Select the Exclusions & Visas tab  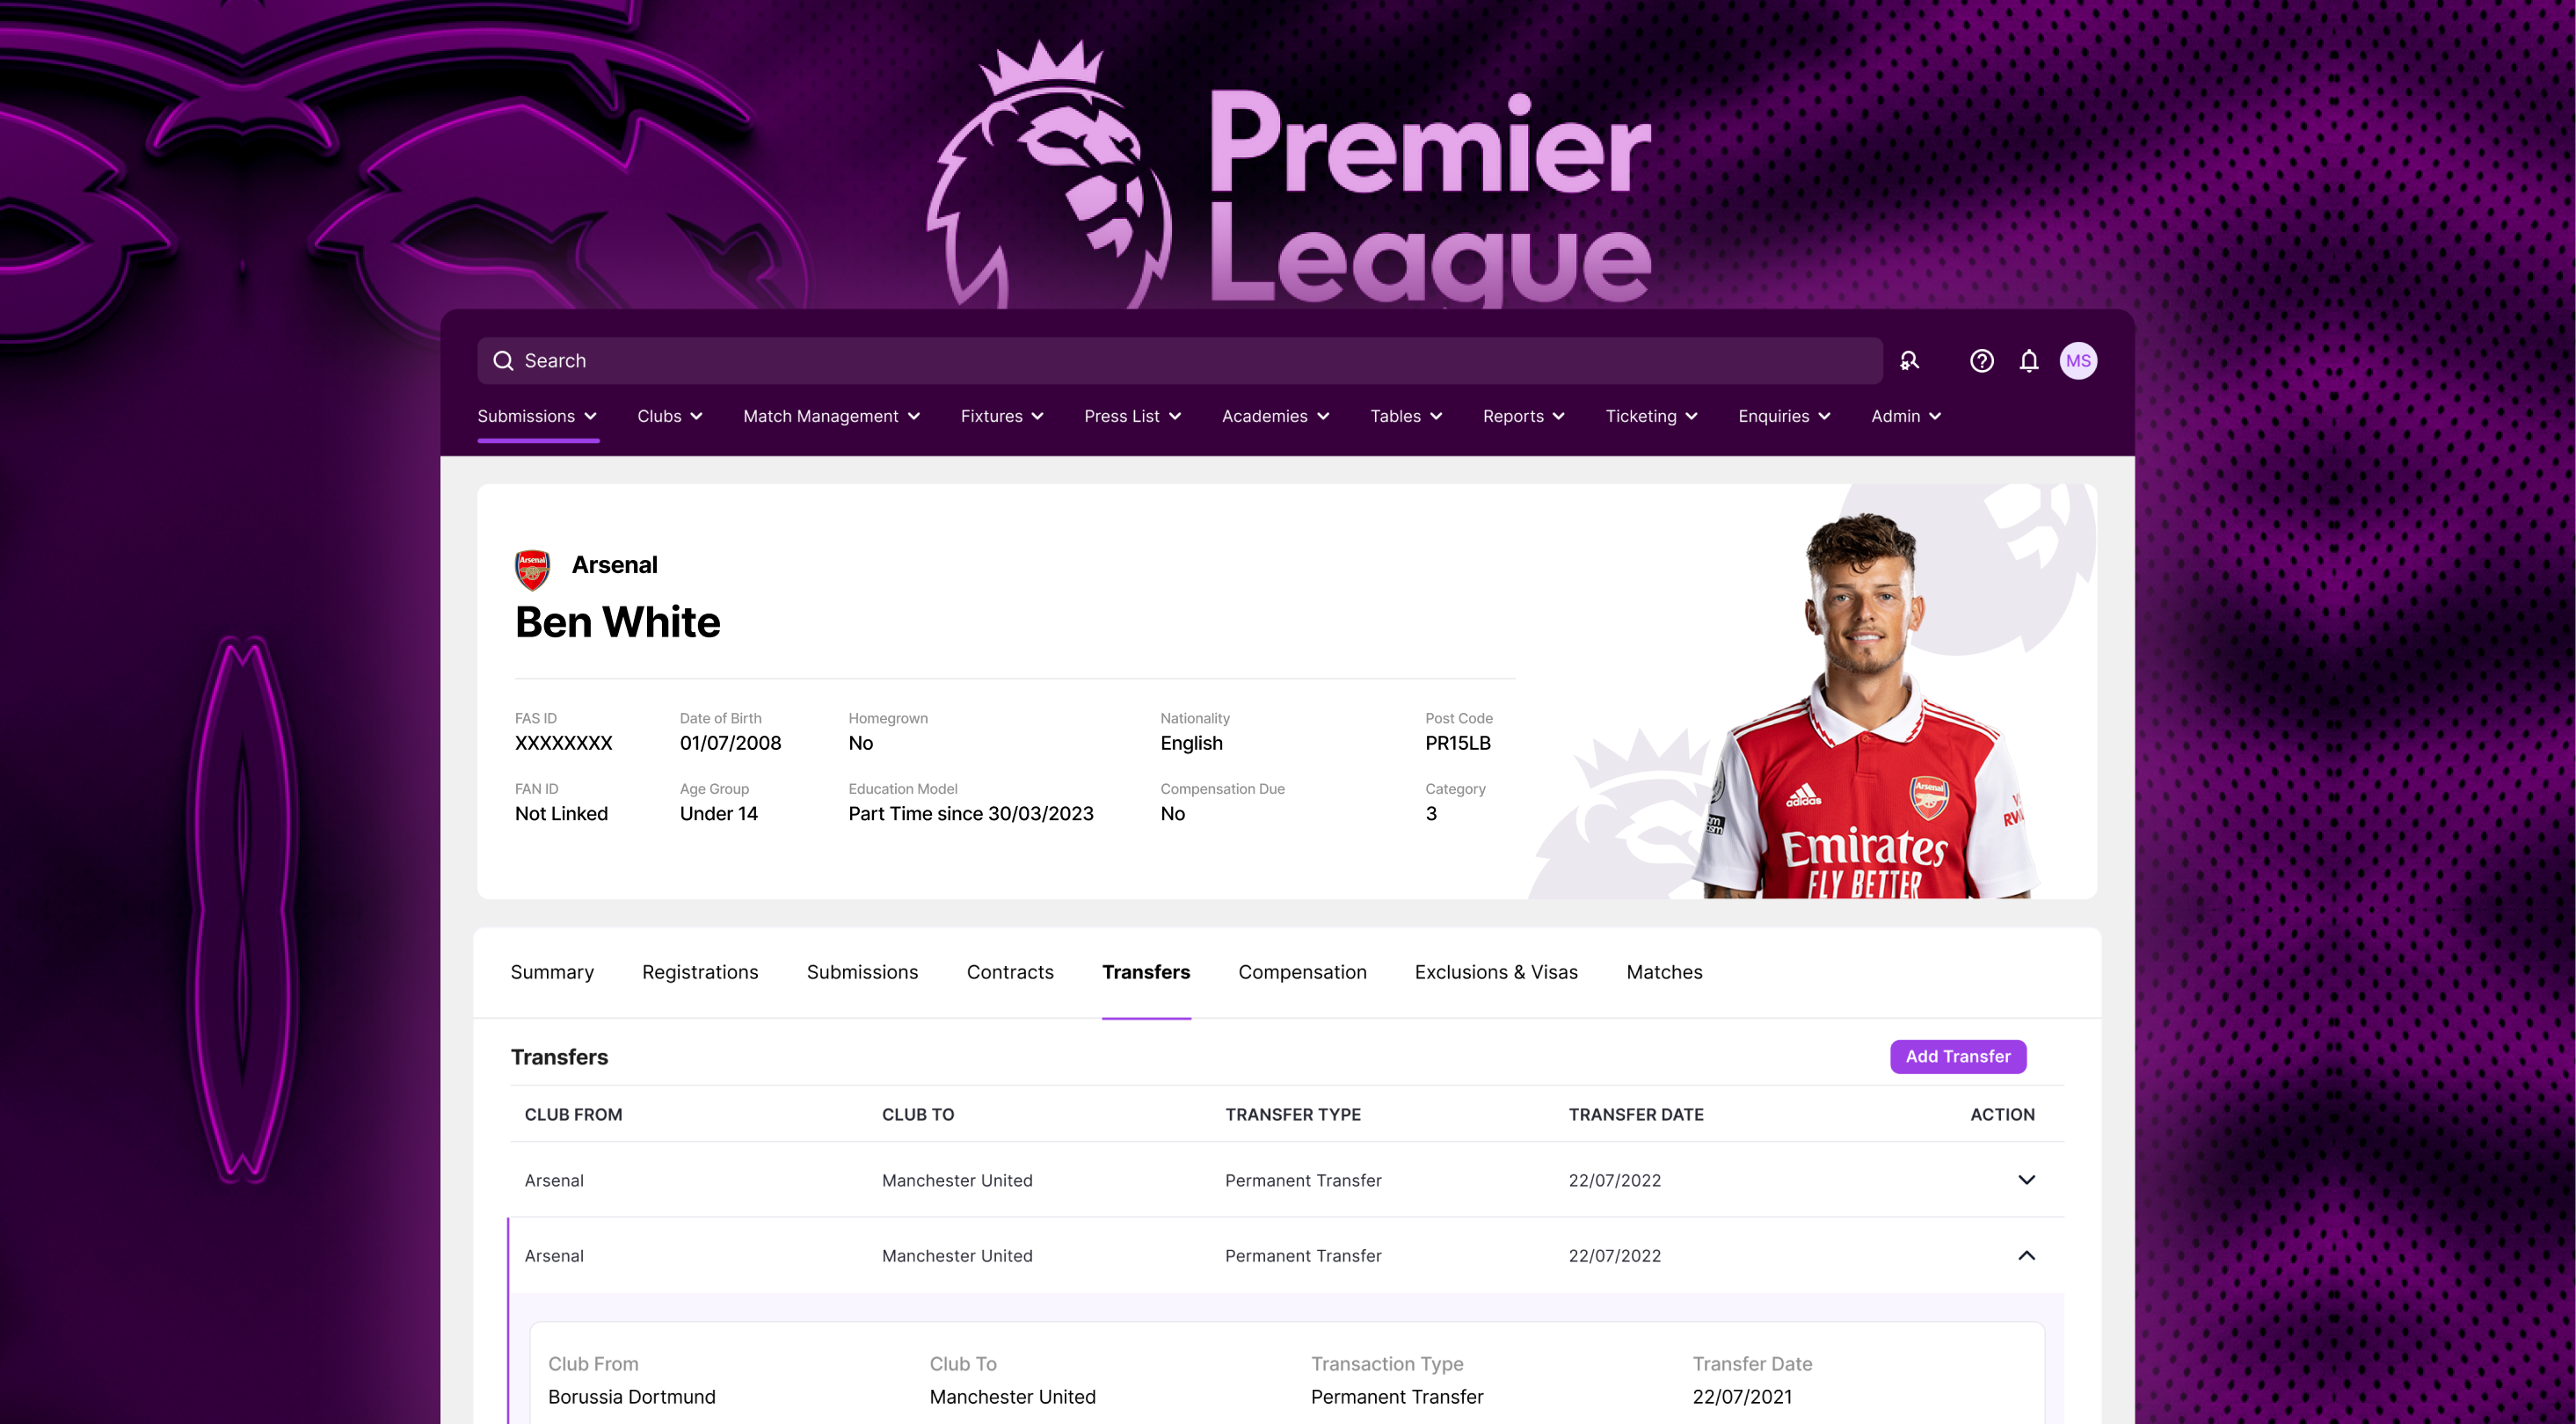(1496, 972)
